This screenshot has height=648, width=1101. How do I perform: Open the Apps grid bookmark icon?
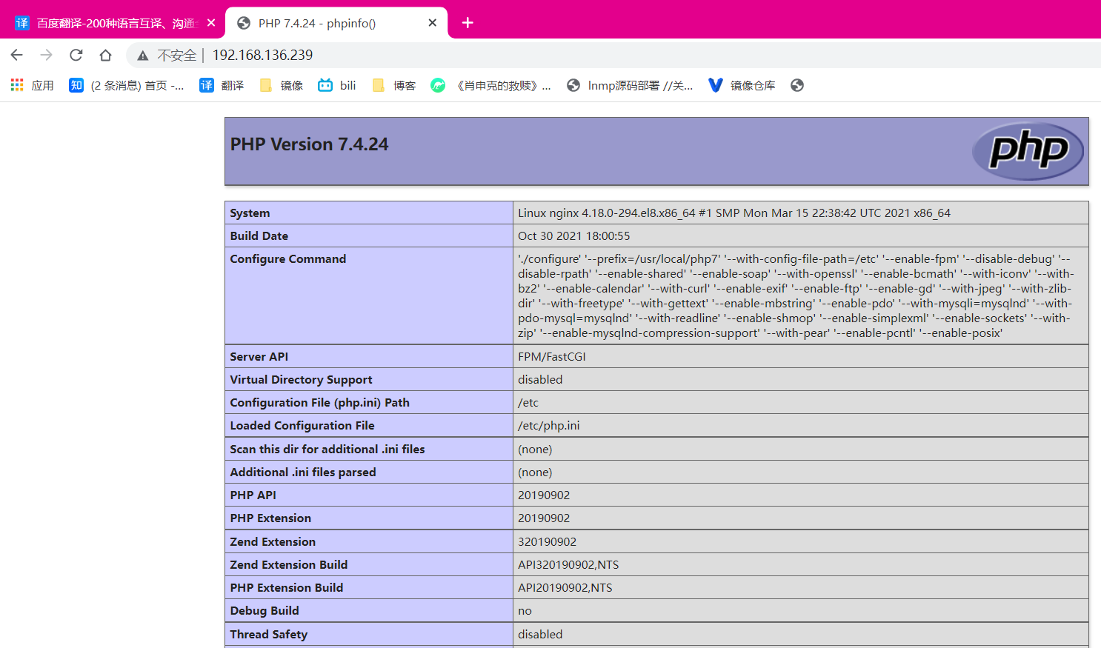coord(17,85)
